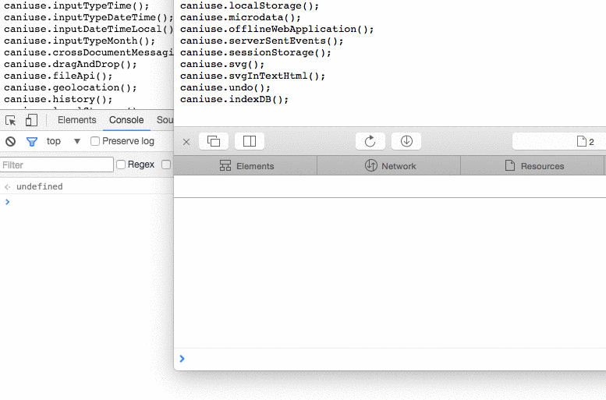Click the caniuse.indexDB(); code line

click(x=234, y=99)
